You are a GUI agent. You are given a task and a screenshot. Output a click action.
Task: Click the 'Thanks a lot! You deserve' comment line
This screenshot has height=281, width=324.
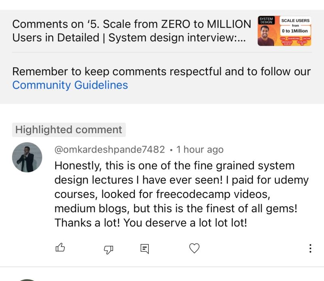151,223
